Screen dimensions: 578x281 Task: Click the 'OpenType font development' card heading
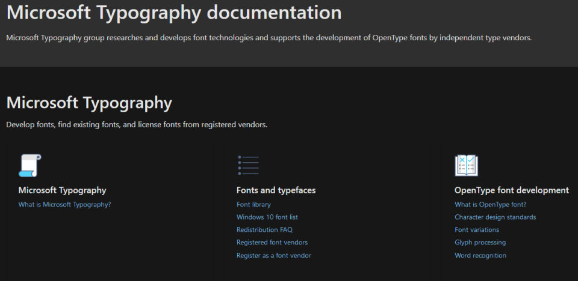(x=512, y=190)
